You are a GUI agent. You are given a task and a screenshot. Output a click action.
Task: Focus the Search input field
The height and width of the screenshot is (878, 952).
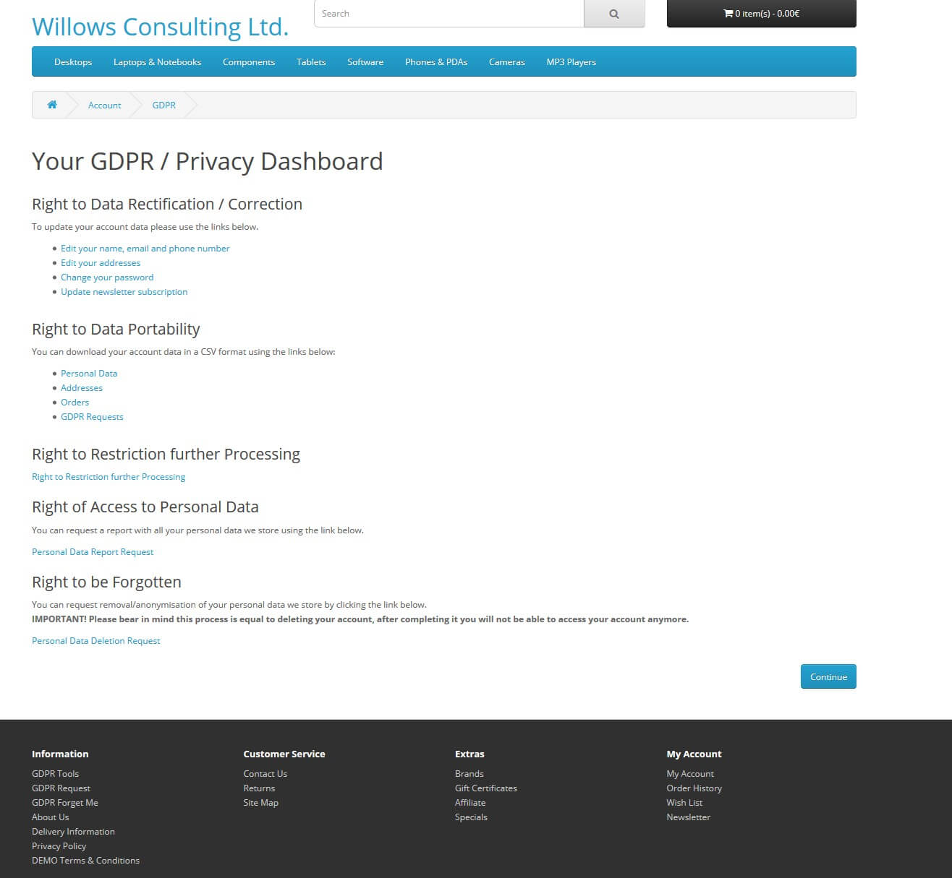(449, 14)
